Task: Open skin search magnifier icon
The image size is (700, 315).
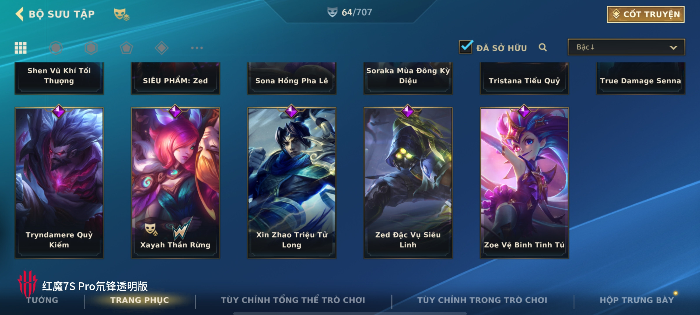Action: 542,47
